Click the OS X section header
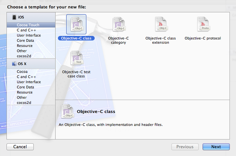The width and height of the screenshot is (236, 156). point(31,64)
